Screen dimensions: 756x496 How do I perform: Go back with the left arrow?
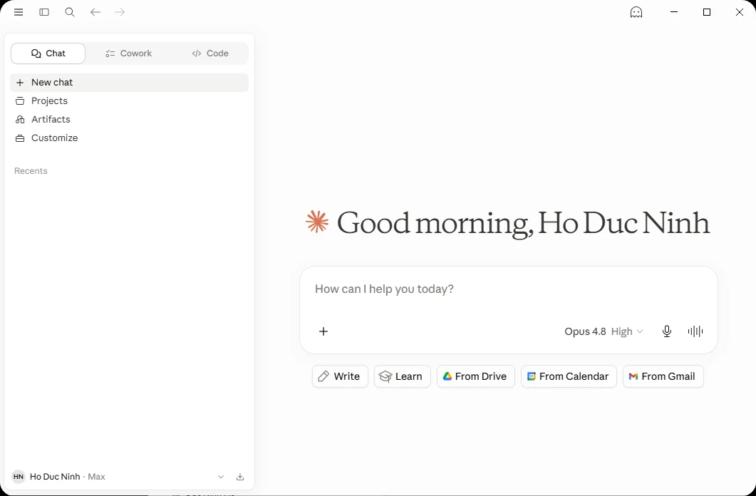[95, 12]
